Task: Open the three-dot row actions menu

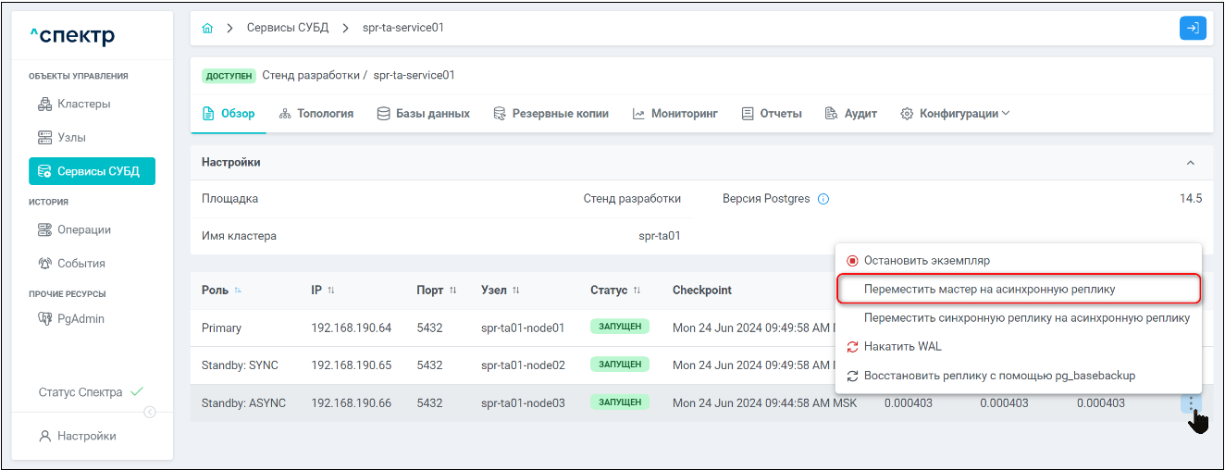Action: pyautogui.click(x=1191, y=403)
